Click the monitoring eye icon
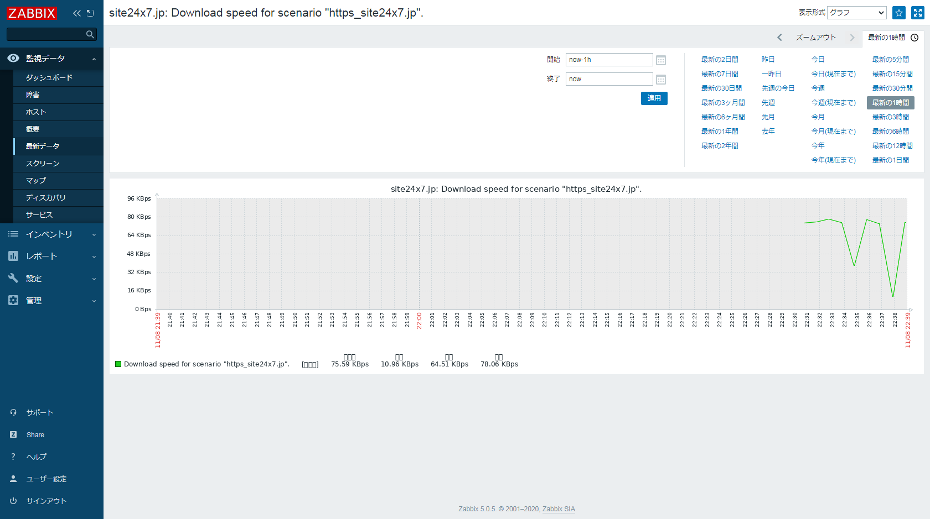 13,58
